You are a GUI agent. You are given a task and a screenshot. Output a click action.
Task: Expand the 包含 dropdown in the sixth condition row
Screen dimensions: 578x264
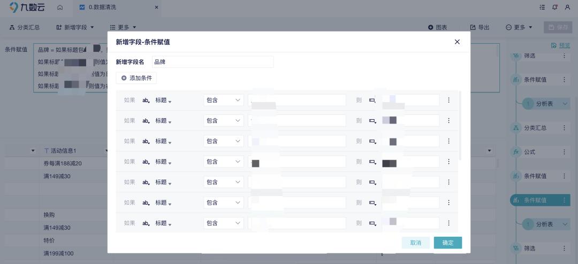tap(224, 203)
